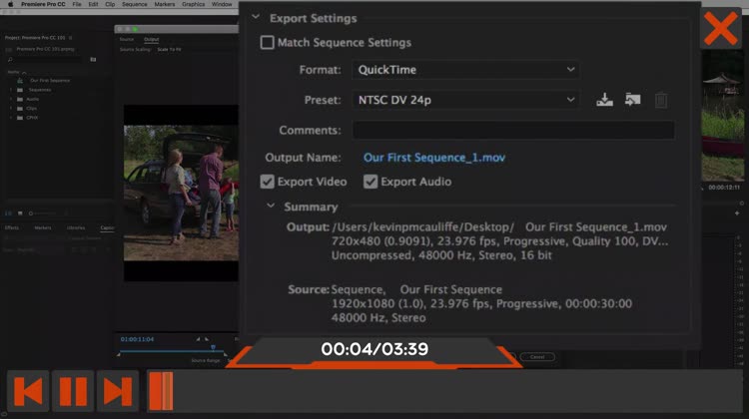Open the Preset dropdown showing NTSC DV 24p
Image resolution: width=749 pixels, height=419 pixels.
(464, 100)
